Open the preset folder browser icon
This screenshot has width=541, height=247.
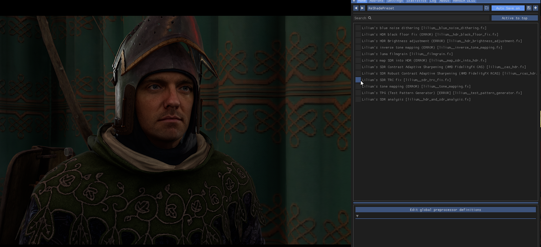[x=487, y=8]
